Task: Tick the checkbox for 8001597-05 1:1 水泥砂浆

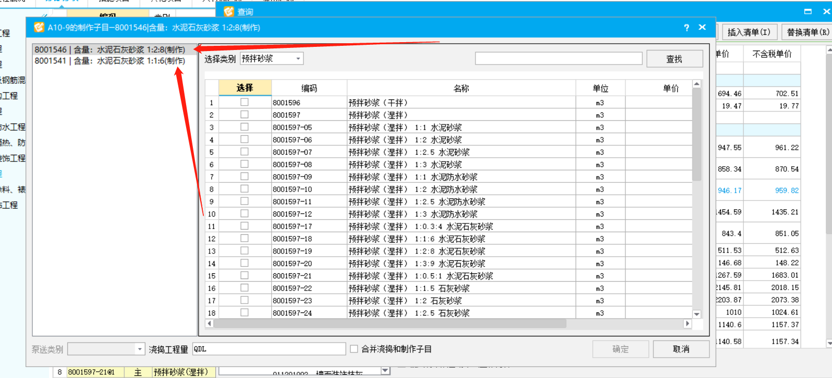Action: [x=244, y=127]
